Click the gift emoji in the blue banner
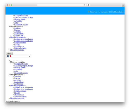Image resolution: width=130 pixels, height=110 pixels. tap(89, 12)
